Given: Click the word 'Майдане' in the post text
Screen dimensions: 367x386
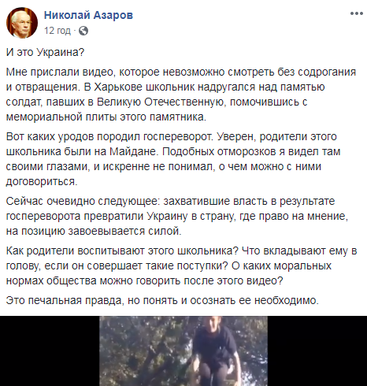Looking at the screenshot, I should coord(132,151).
